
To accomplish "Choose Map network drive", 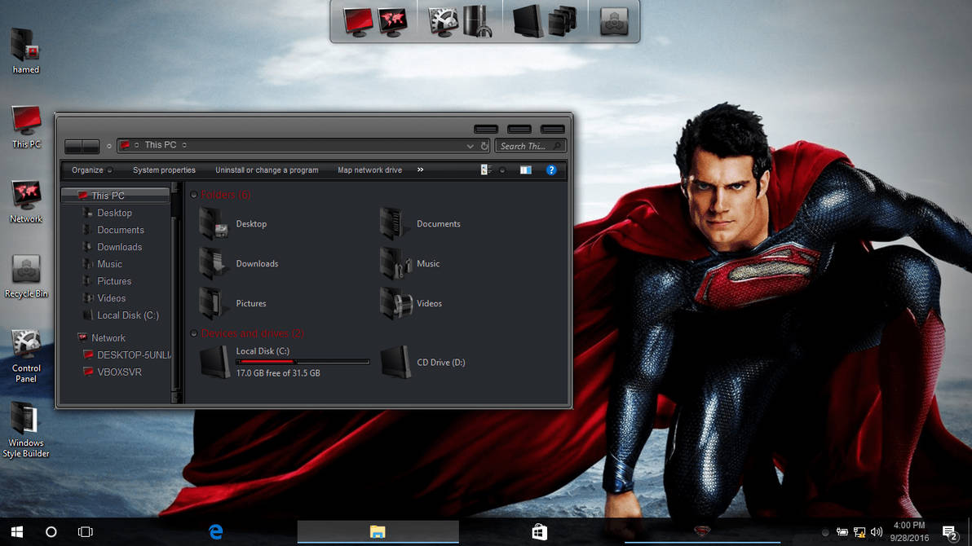I will [369, 170].
